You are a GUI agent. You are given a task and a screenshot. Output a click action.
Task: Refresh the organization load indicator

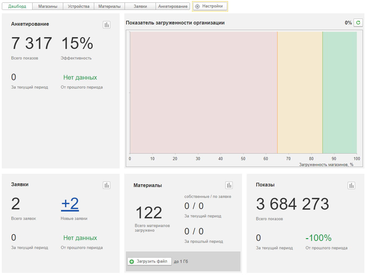point(358,23)
